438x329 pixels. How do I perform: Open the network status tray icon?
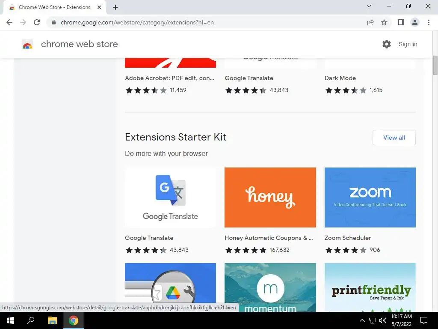[x=373, y=320]
